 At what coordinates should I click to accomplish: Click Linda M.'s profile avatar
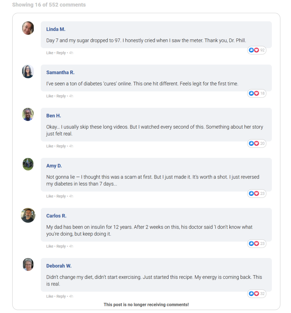click(28, 28)
